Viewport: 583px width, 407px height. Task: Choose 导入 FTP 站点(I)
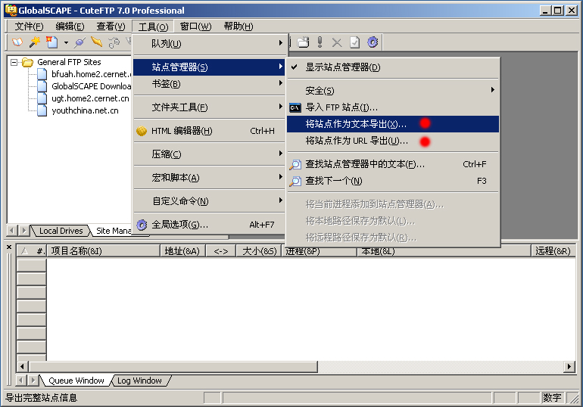point(393,107)
